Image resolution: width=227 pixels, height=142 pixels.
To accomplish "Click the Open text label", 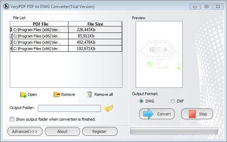I will tap(32, 95).
